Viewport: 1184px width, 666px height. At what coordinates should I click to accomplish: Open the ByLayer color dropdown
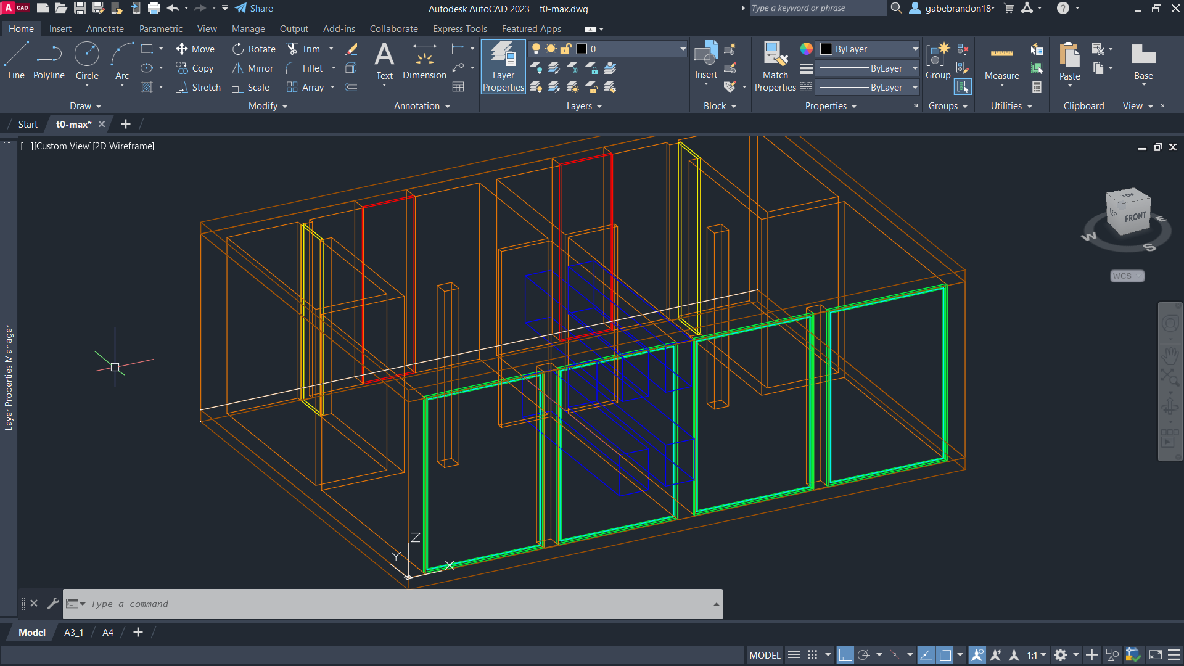[x=915, y=49]
